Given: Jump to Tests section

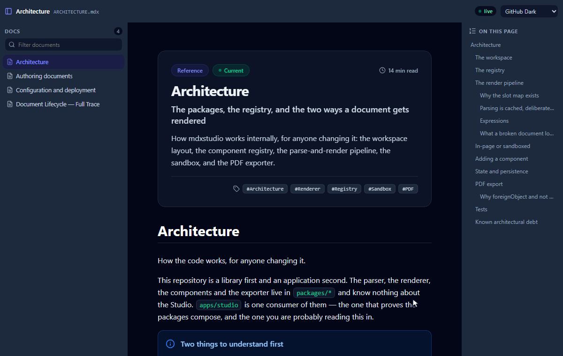Looking at the screenshot, I should coord(481,209).
